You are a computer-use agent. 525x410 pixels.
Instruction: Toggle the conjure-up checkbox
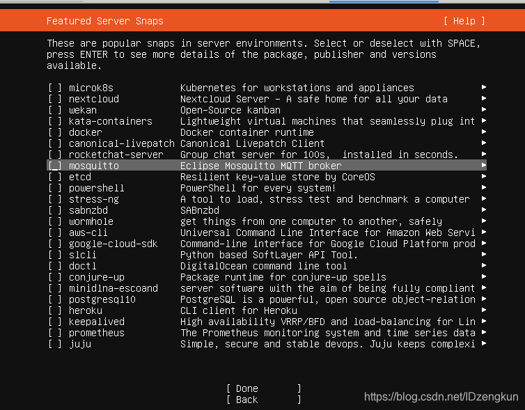(55, 277)
